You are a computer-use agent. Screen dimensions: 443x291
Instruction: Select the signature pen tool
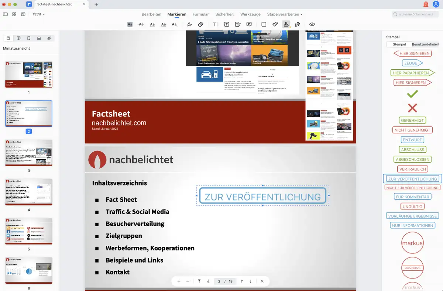coord(297,24)
